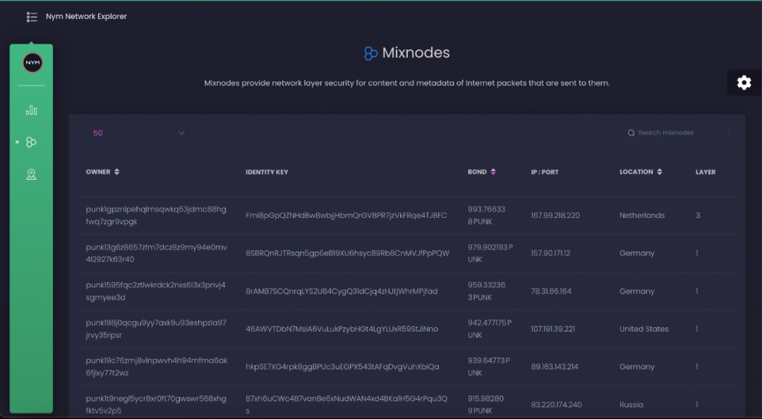Click the dropdown chevron beside 50

181,133
